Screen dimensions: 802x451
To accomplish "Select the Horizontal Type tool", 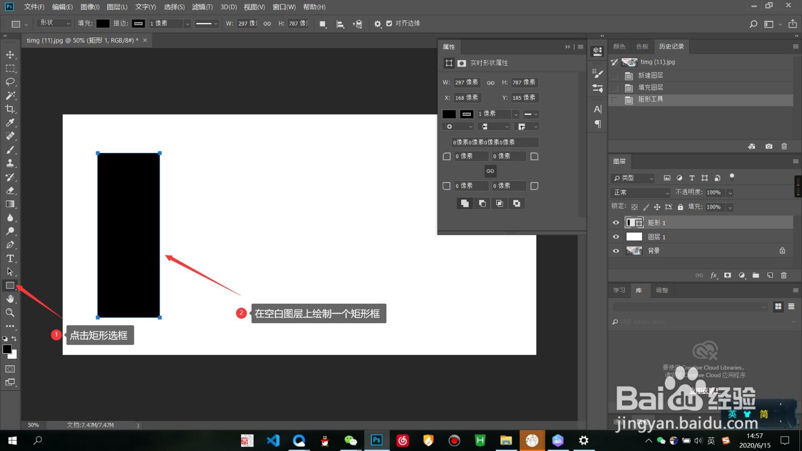I will (10, 258).
